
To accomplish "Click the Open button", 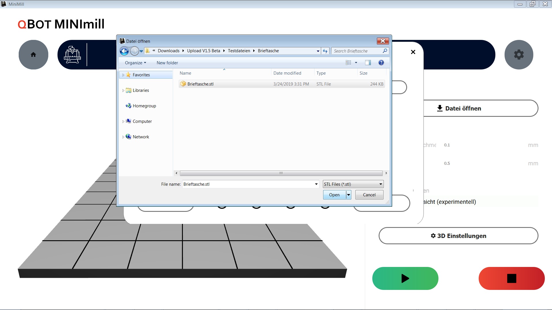I will (x=334, y=195).
